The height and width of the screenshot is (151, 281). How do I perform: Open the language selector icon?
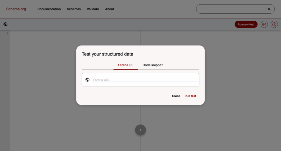264,24
